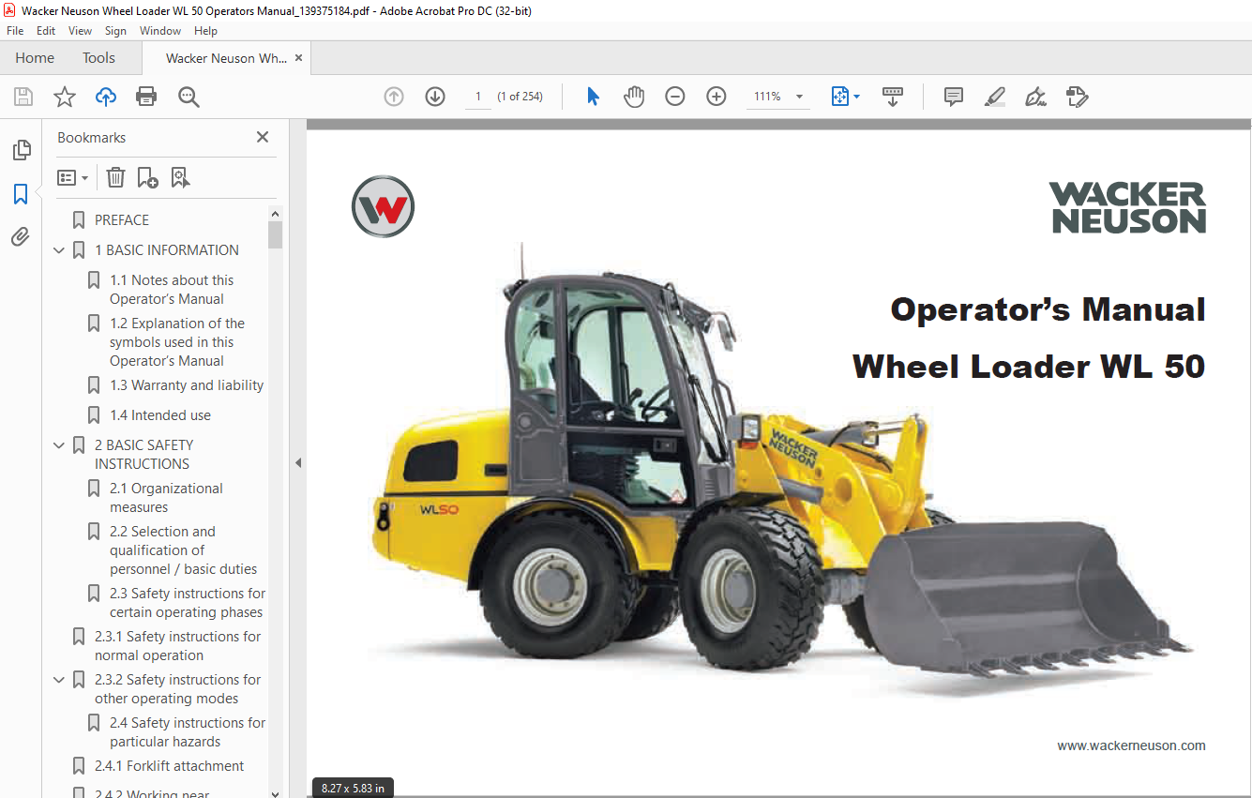Click the zoom level 111% field

[767, 97]
